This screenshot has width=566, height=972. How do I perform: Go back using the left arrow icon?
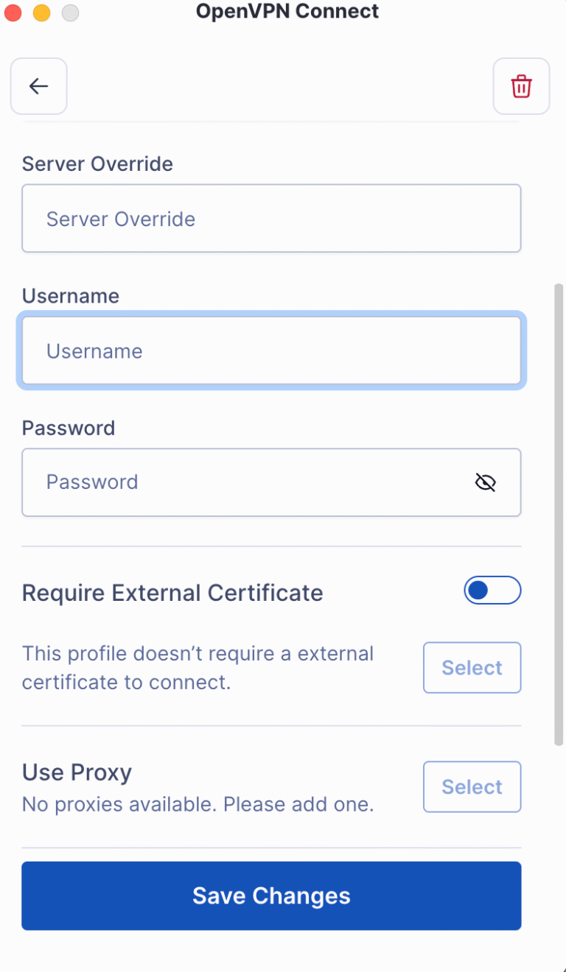[38, 86]
